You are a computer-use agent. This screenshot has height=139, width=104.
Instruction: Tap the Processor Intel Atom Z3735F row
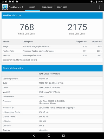click(52, 102)
